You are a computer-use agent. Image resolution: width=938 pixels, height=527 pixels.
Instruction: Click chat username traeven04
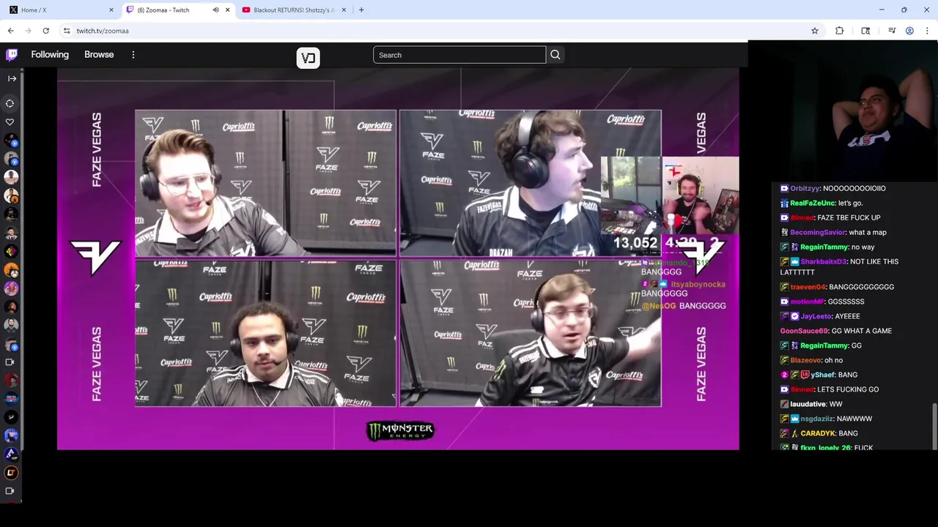808,287
